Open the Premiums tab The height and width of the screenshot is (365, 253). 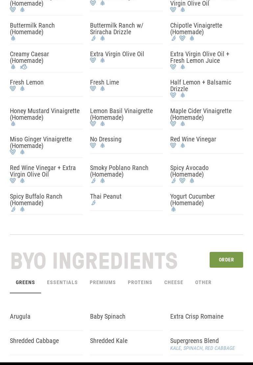click(103, 282)
